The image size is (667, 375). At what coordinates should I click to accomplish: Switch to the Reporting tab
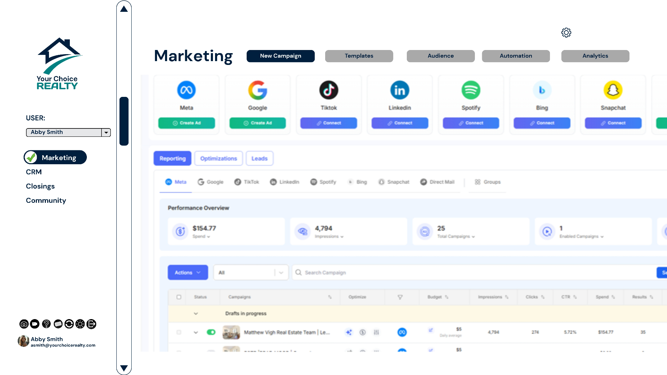point(173,158)
